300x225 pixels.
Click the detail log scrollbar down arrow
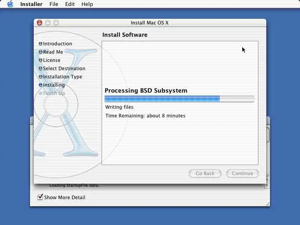266,186
